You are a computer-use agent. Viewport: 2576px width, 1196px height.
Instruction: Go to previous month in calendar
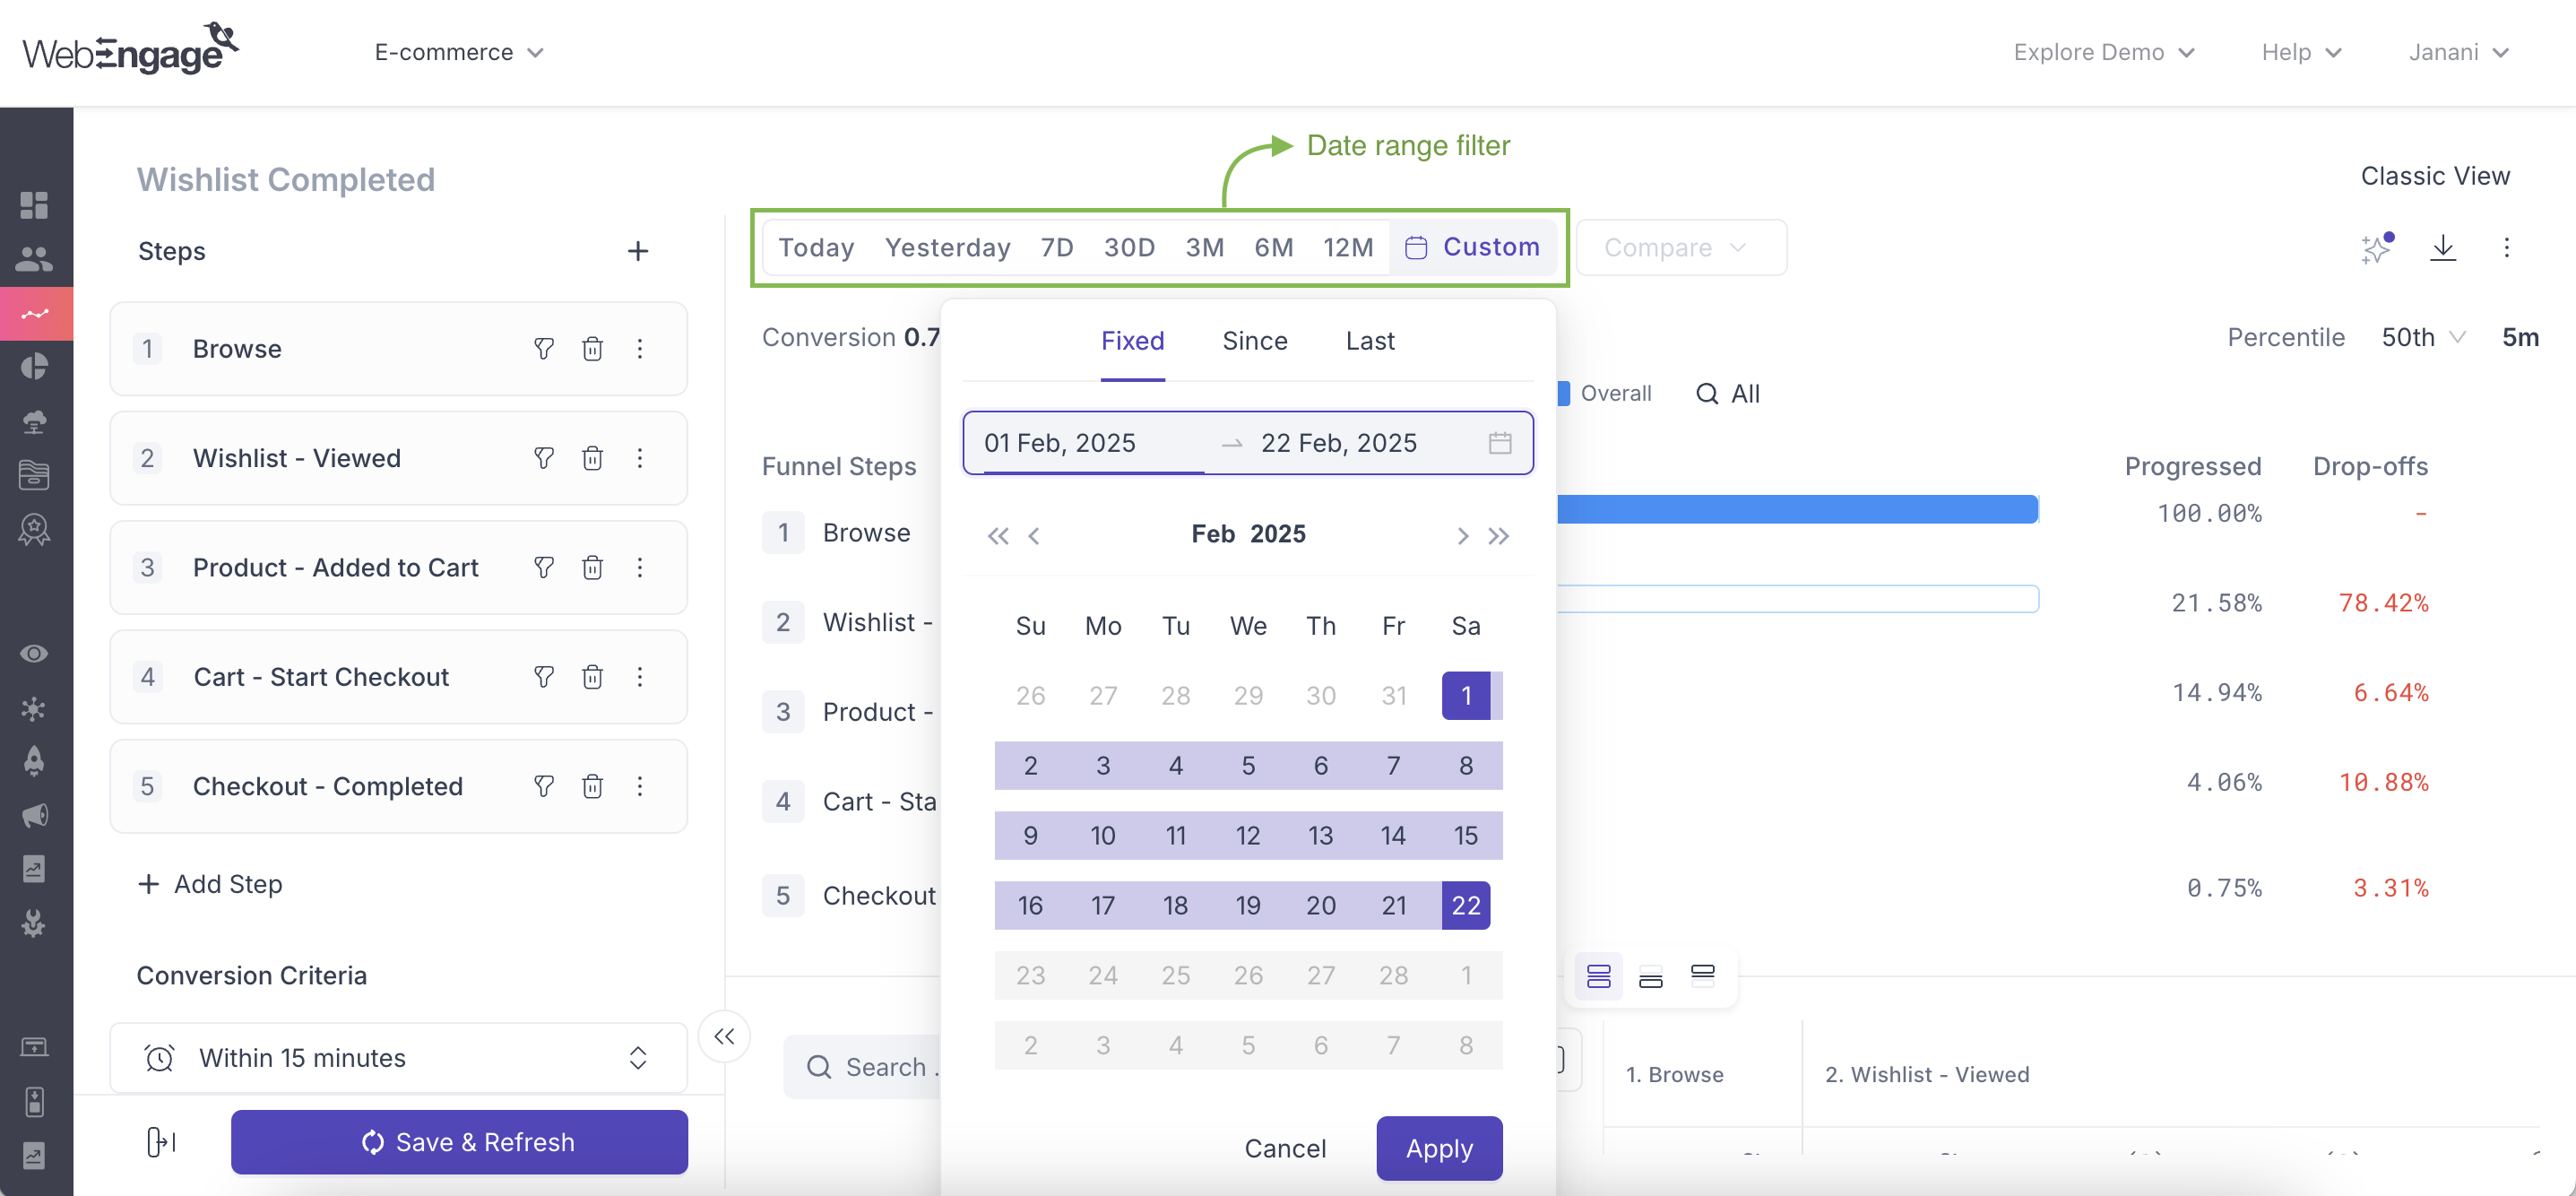1034,536
